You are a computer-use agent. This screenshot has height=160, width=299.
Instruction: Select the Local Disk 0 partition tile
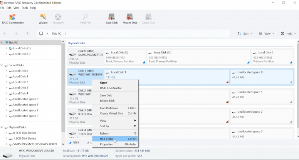pos(272,57)
